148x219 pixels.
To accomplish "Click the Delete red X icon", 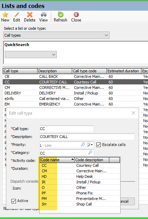I will tap(30, 15).
